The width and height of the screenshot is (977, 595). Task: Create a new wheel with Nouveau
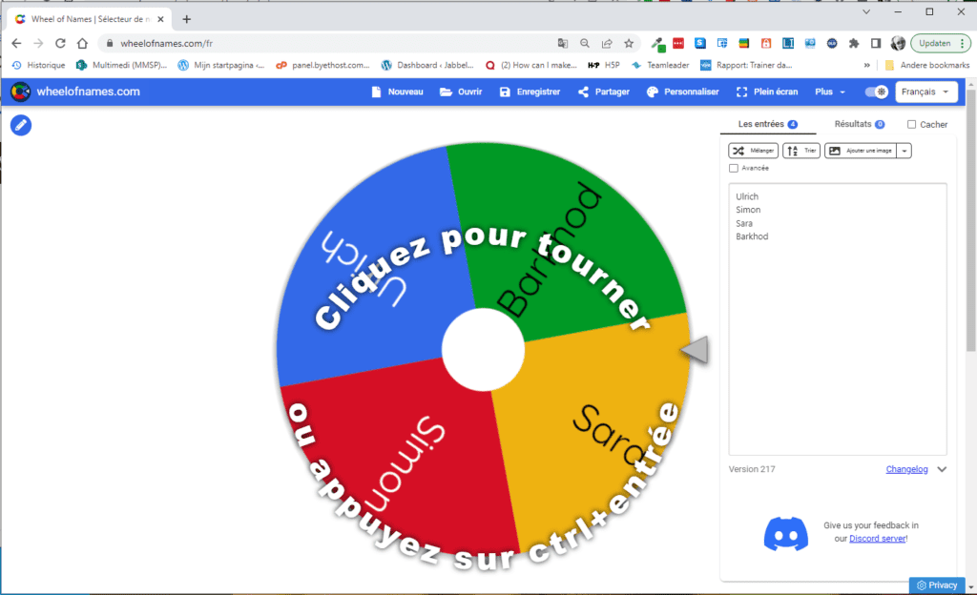(398, 92)
